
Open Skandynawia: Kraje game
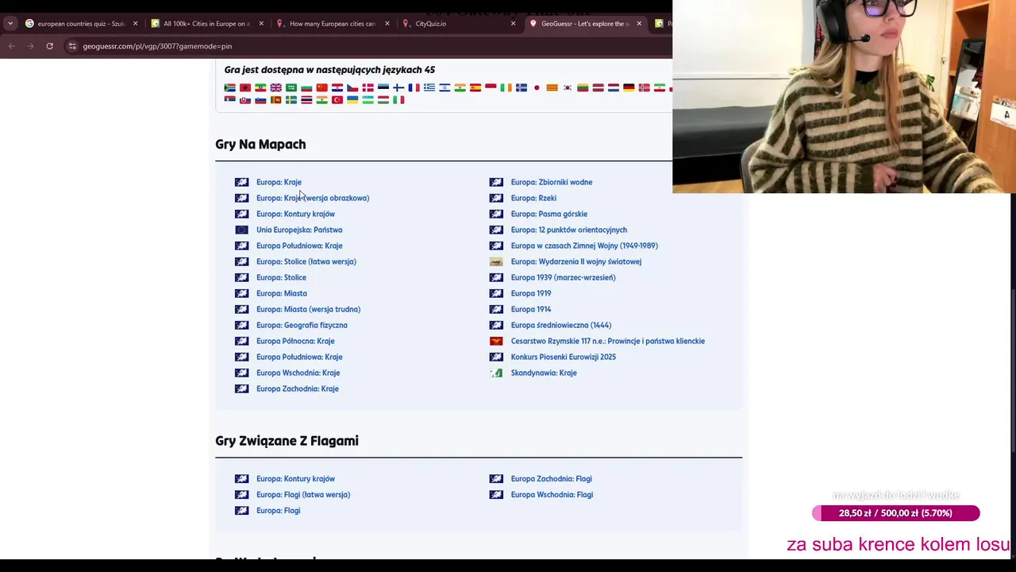coord(544,373)
